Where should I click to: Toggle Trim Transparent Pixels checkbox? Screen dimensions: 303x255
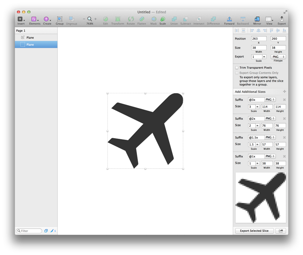point(237,68)
